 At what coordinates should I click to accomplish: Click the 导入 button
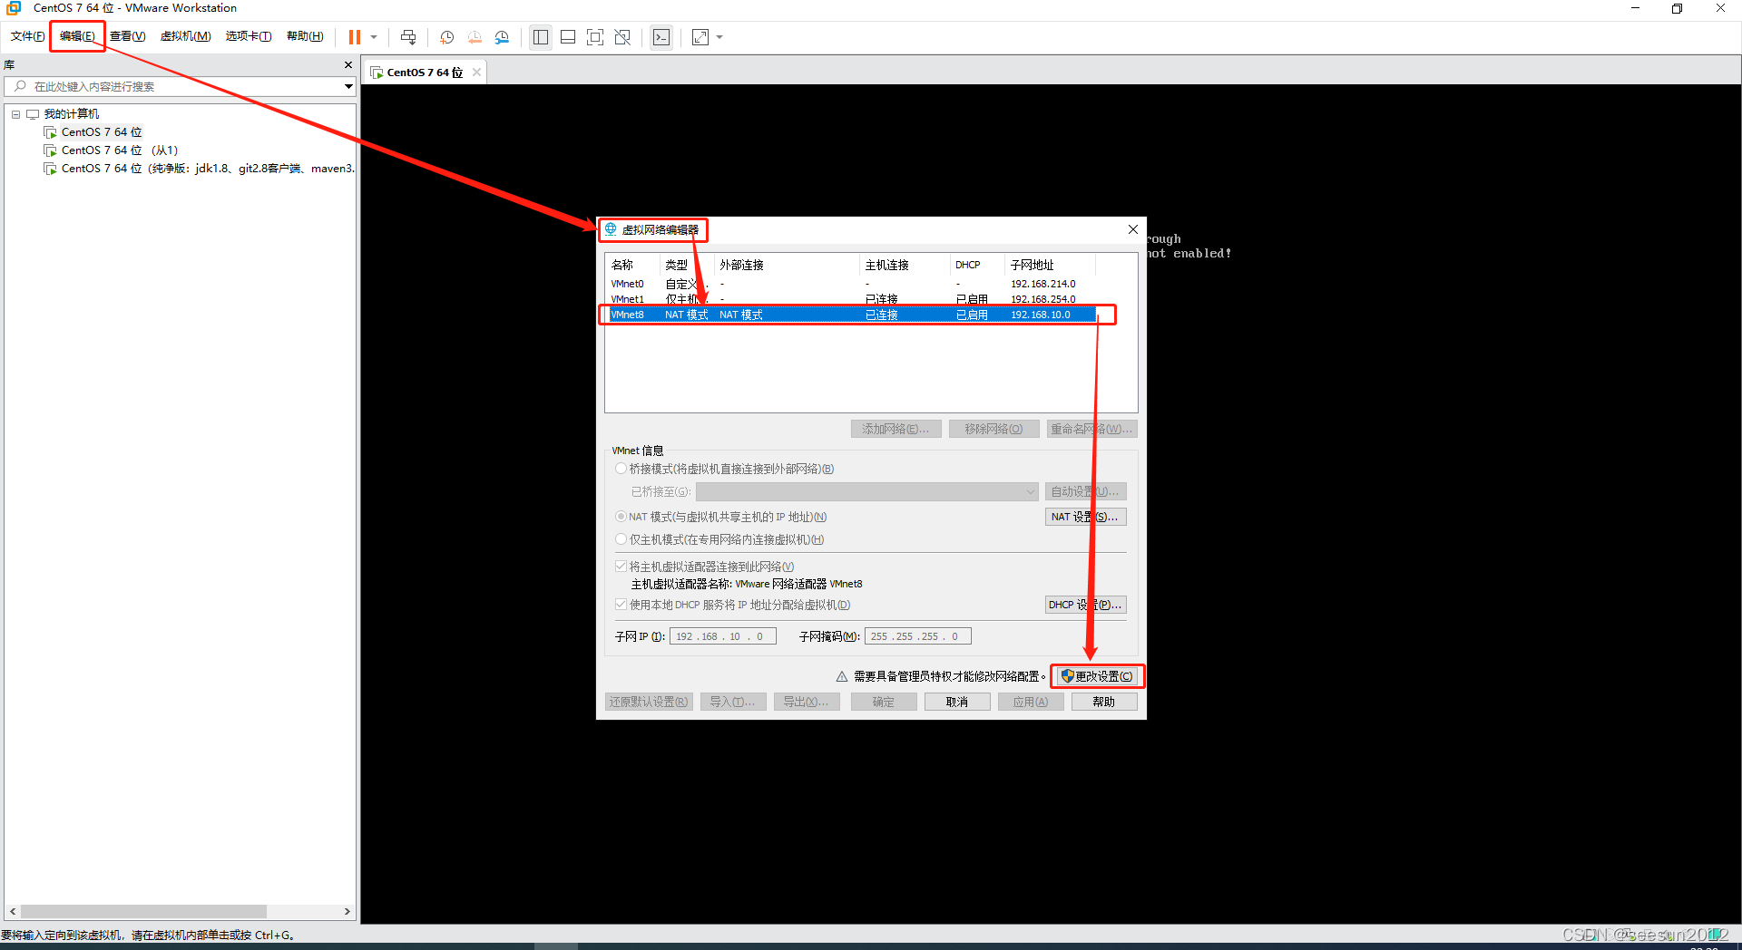732,702
